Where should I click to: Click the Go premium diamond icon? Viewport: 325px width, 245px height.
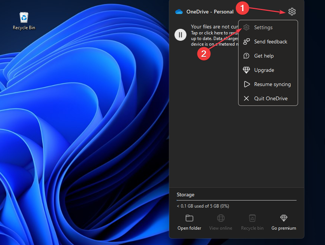pos(283,218)
